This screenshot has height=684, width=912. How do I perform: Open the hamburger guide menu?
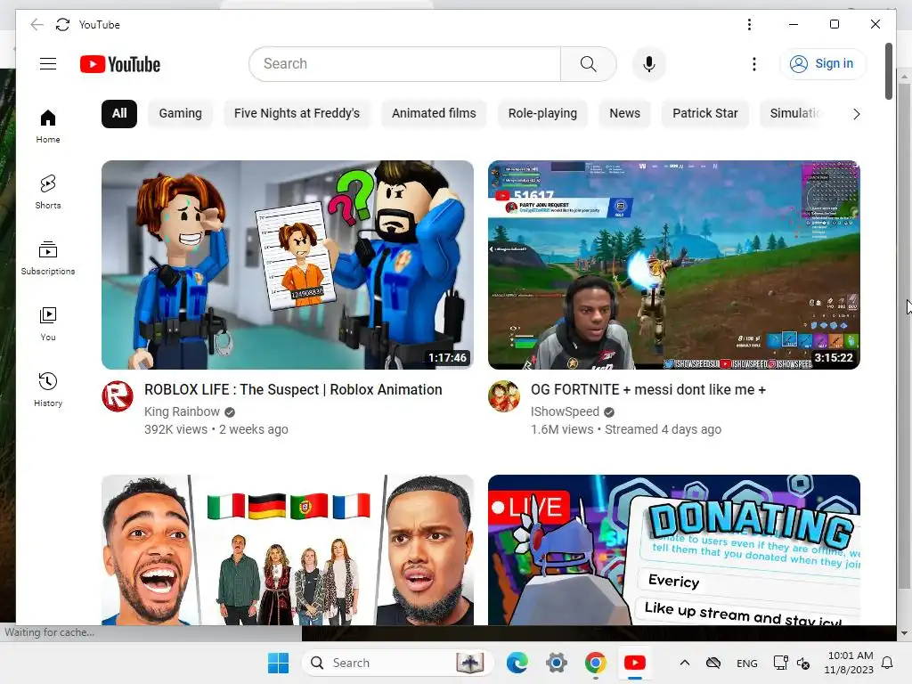pos(48,64)
